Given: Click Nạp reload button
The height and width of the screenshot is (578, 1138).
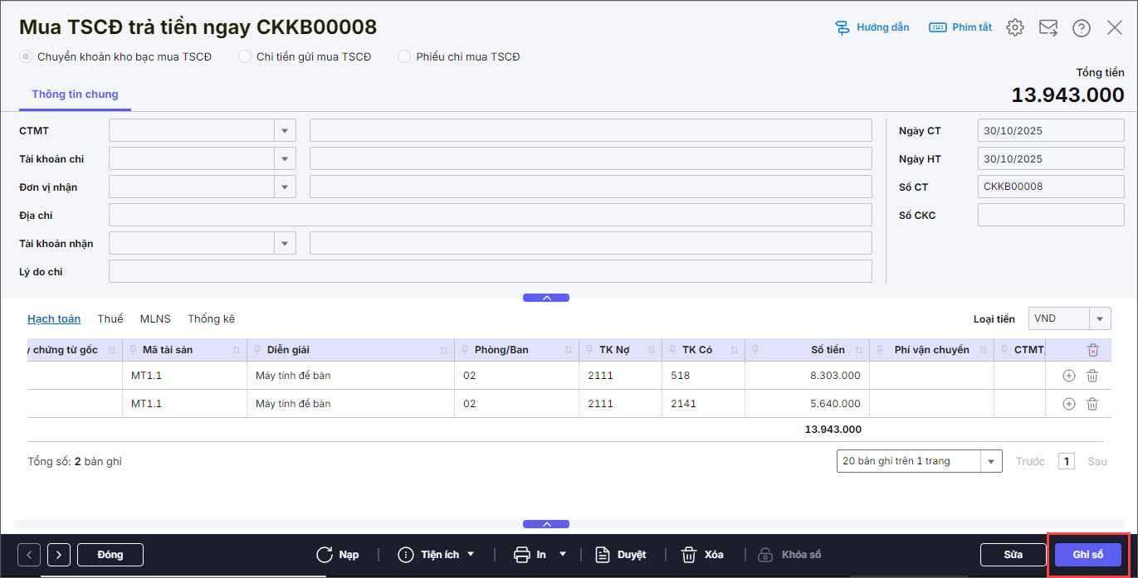Looking at the screenshot, I should point(338,554).
